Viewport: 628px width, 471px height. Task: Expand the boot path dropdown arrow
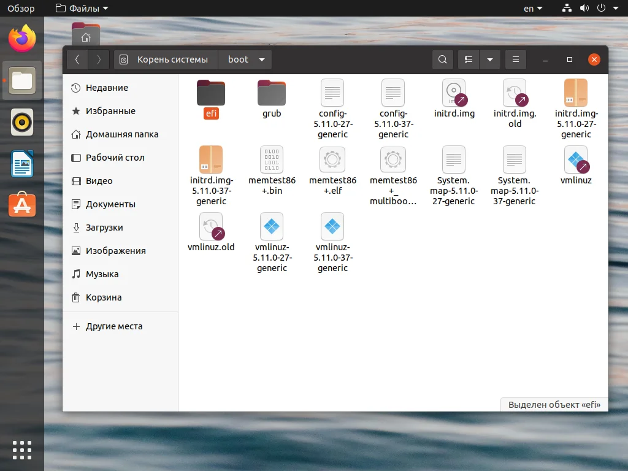(x=262, y=59)
